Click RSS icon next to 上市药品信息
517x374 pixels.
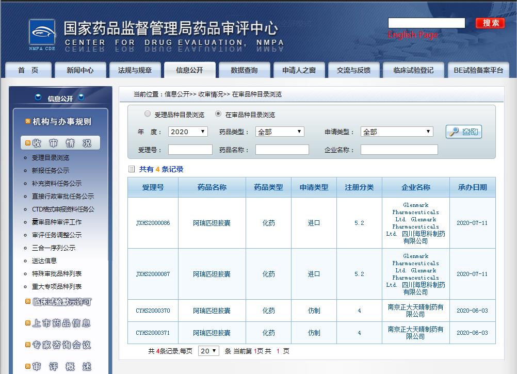coord(28,323)
